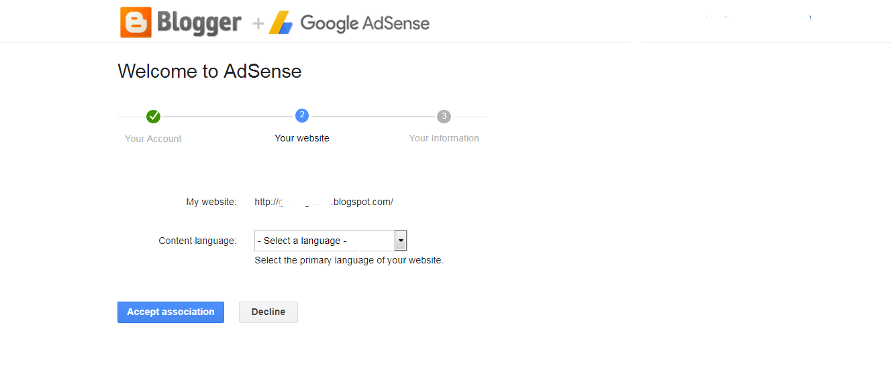The width and height of the screenshot is (892, 378).
Task: Click the green checkmark step icon
Action: 154,117
